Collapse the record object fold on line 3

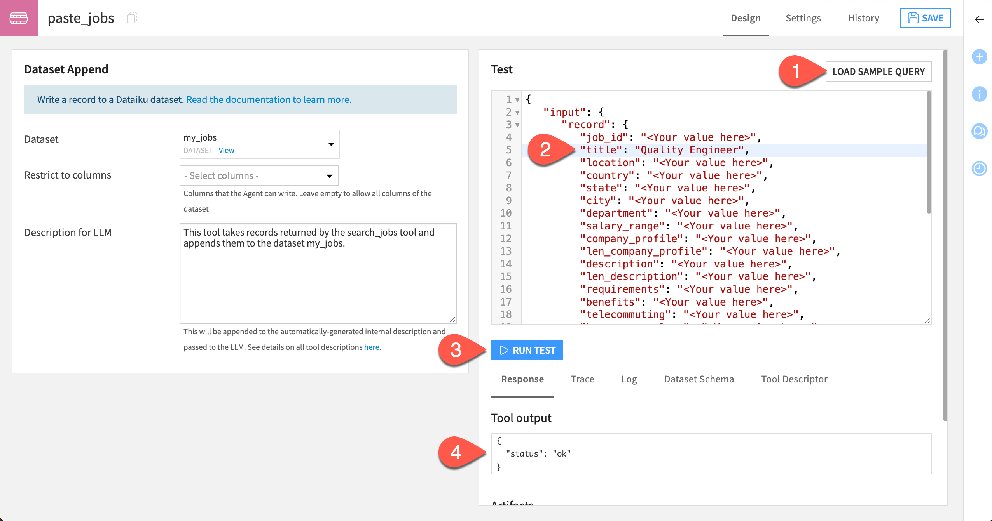pyautogui.click(x=517, y=125)
